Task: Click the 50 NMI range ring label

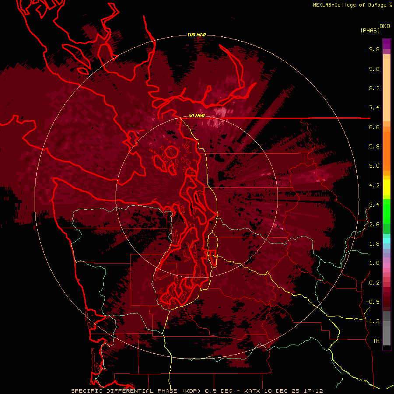Action: tap(197, 116)
